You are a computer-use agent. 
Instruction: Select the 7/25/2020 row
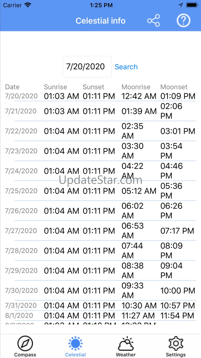pyautogui.click(x=100, y=191)
